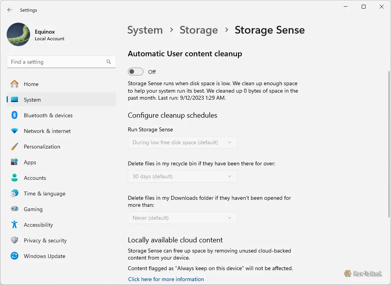Click the Personalization paintbrush icon

[x=14, y=146]
